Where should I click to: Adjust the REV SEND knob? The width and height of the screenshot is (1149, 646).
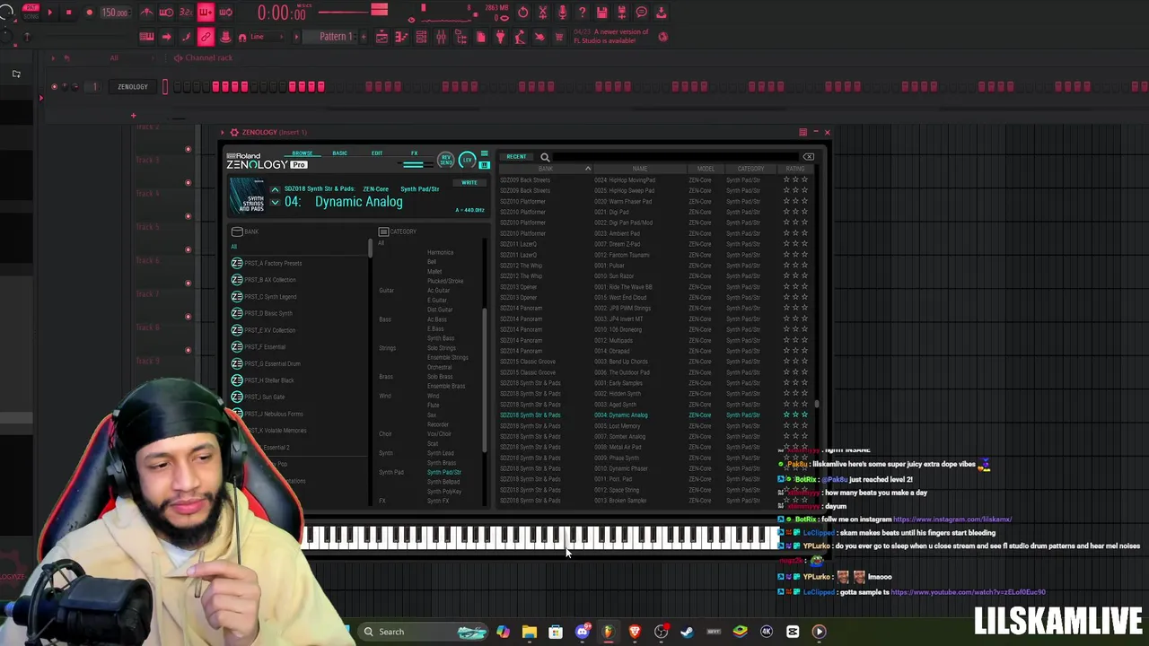[x=446, y=160]
